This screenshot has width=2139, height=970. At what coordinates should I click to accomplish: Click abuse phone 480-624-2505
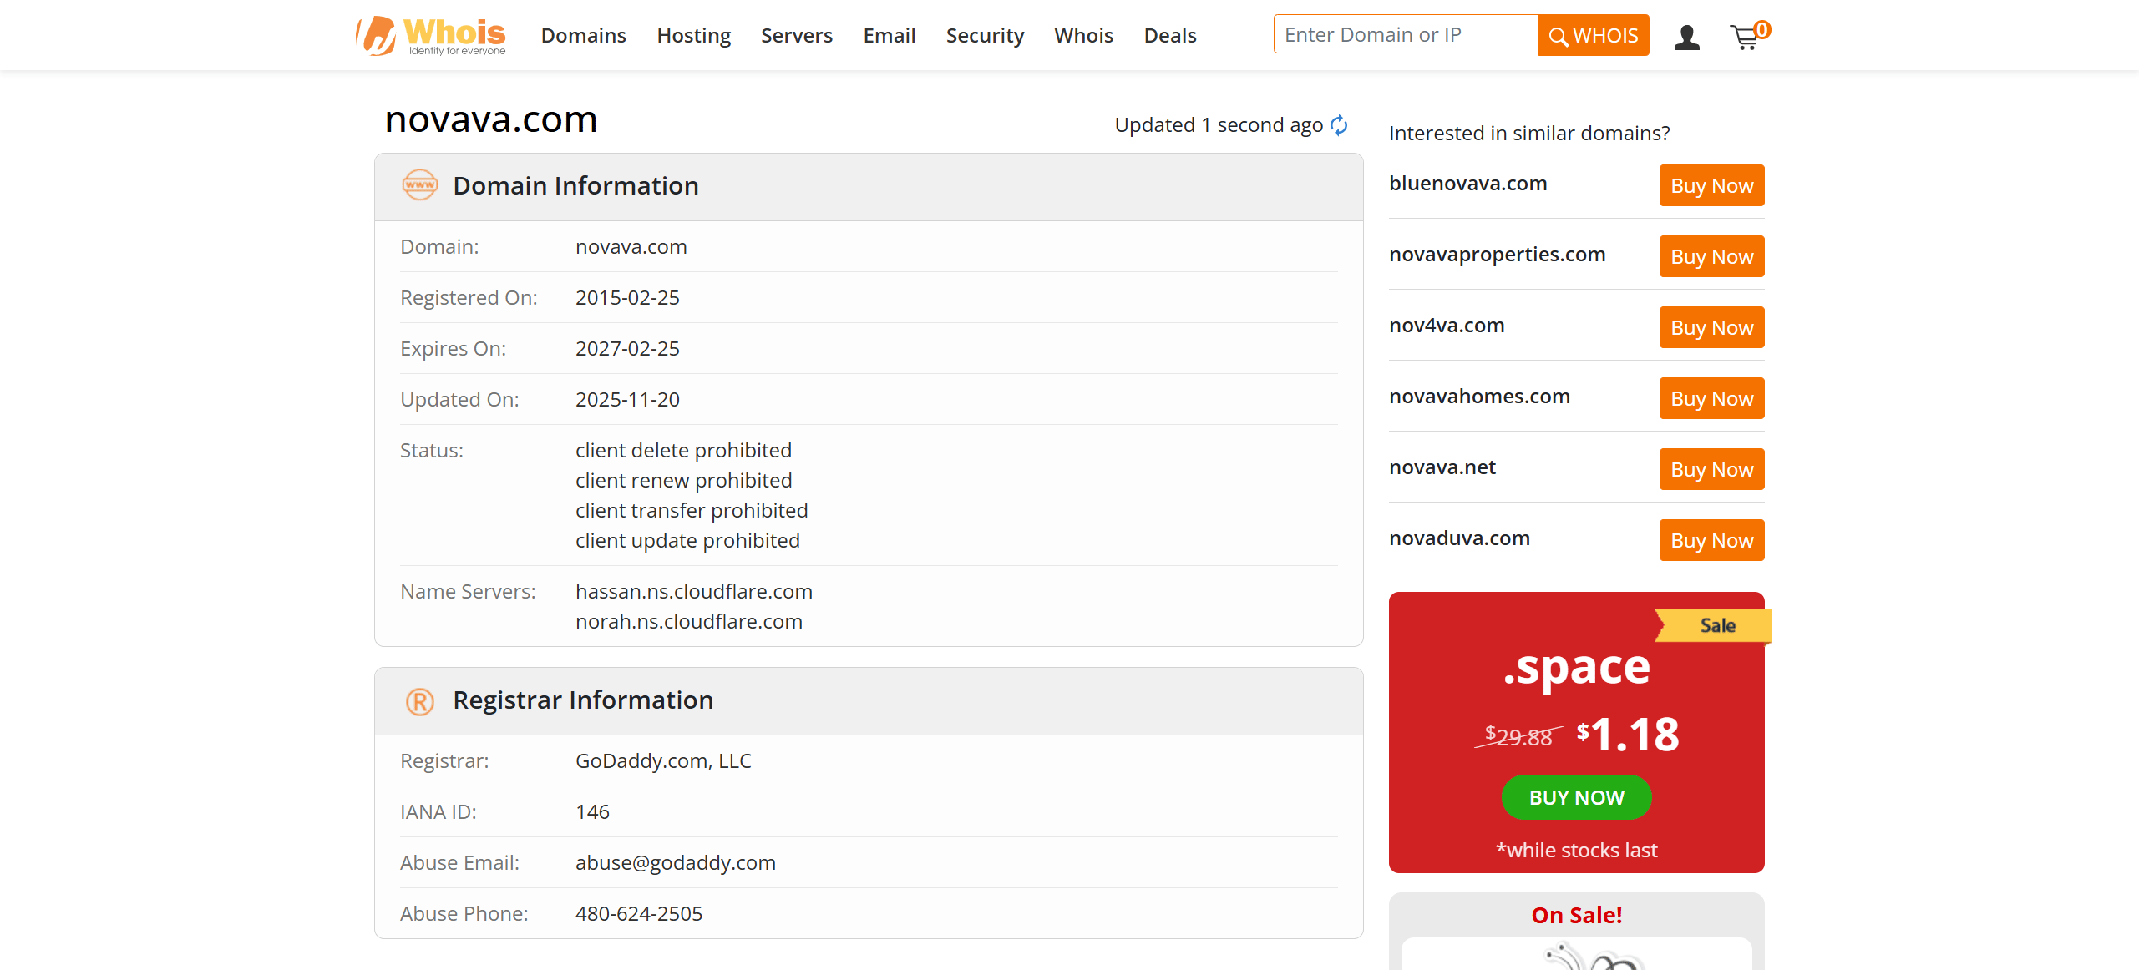[x=638, y=914]
